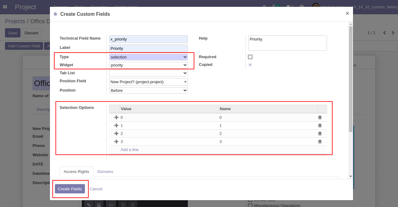Edit the Technical Field Name input x_priority

click(x=148, y=39)
